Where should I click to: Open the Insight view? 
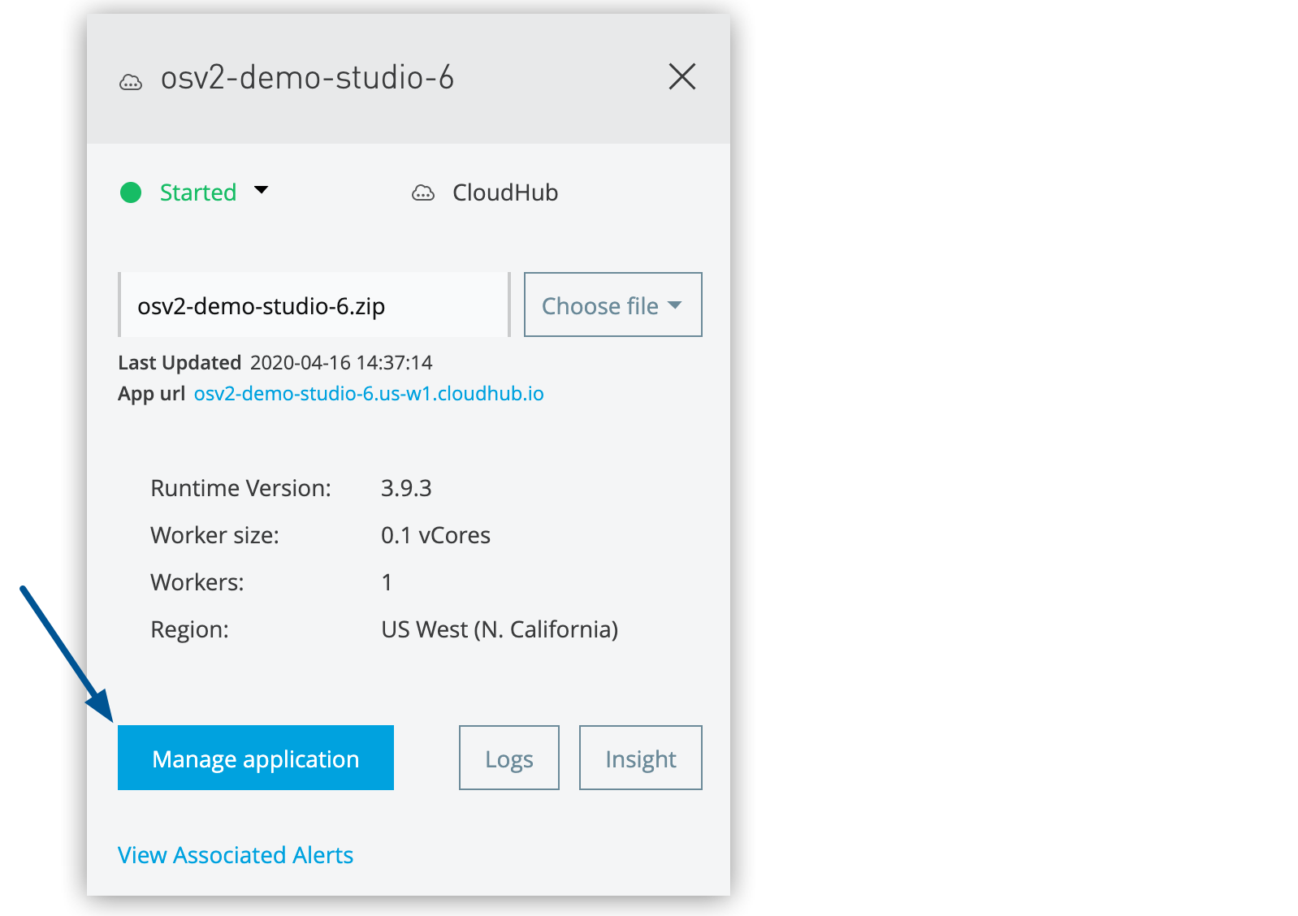640,758
